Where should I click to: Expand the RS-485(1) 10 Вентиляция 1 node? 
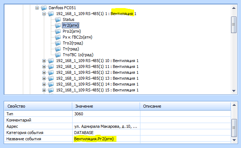coord(44,61)
